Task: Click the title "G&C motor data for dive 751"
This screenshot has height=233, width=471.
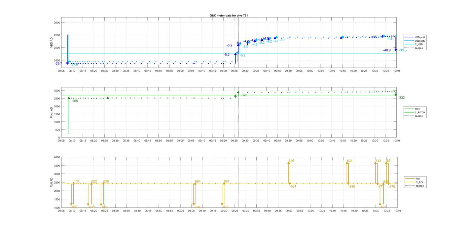Action: (228, 15)
